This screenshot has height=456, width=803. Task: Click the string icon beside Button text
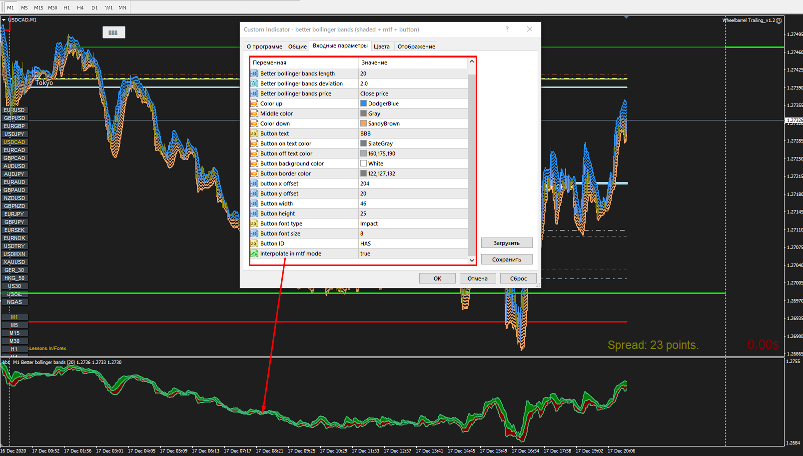(254, 133)
